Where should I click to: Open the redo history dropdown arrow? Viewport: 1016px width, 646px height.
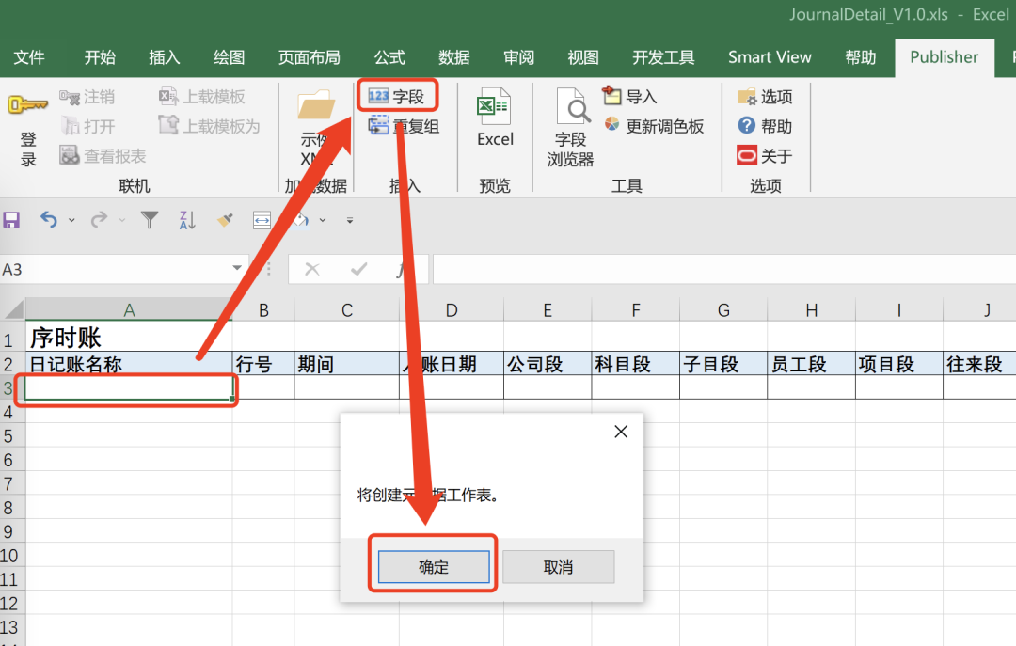point(121,221)
